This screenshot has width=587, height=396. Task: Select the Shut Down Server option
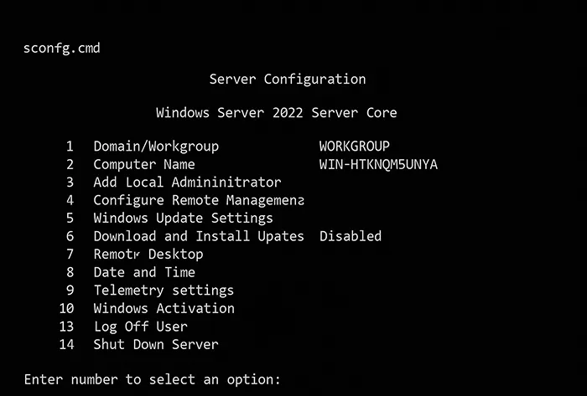(155, 345)
